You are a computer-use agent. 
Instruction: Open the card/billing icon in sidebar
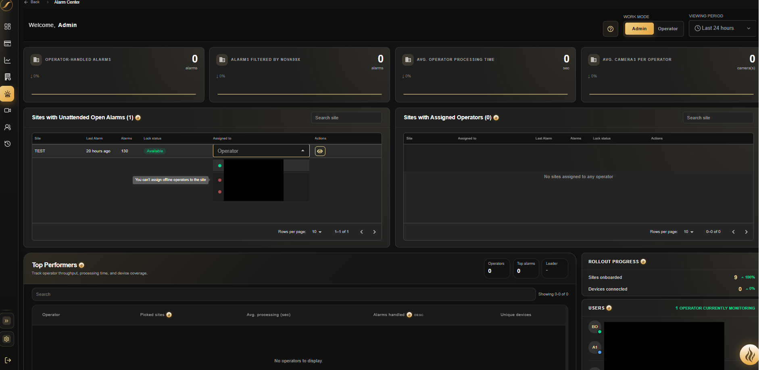7,44
